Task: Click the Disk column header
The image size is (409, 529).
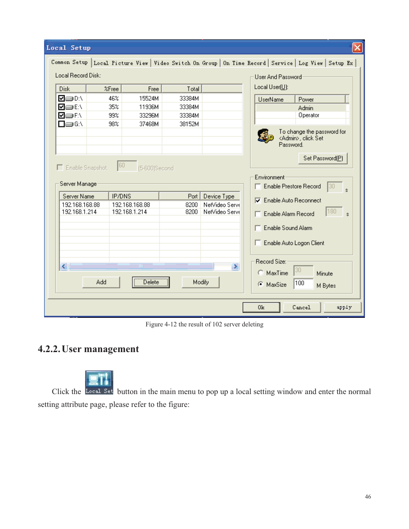Action: click(71, 89)
